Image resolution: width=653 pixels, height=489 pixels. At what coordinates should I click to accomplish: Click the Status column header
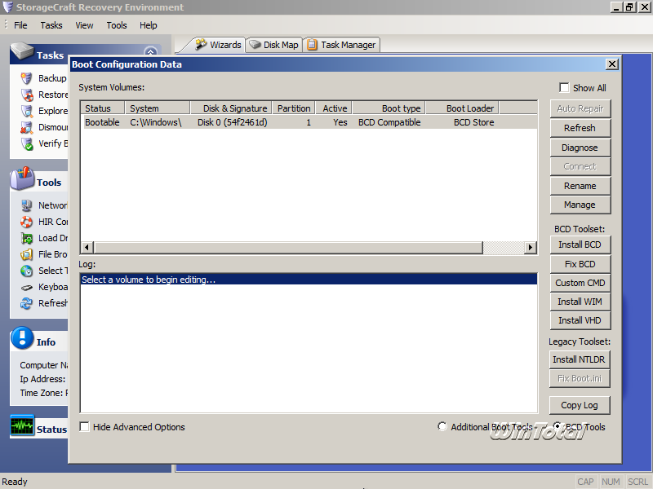[103, 108]
